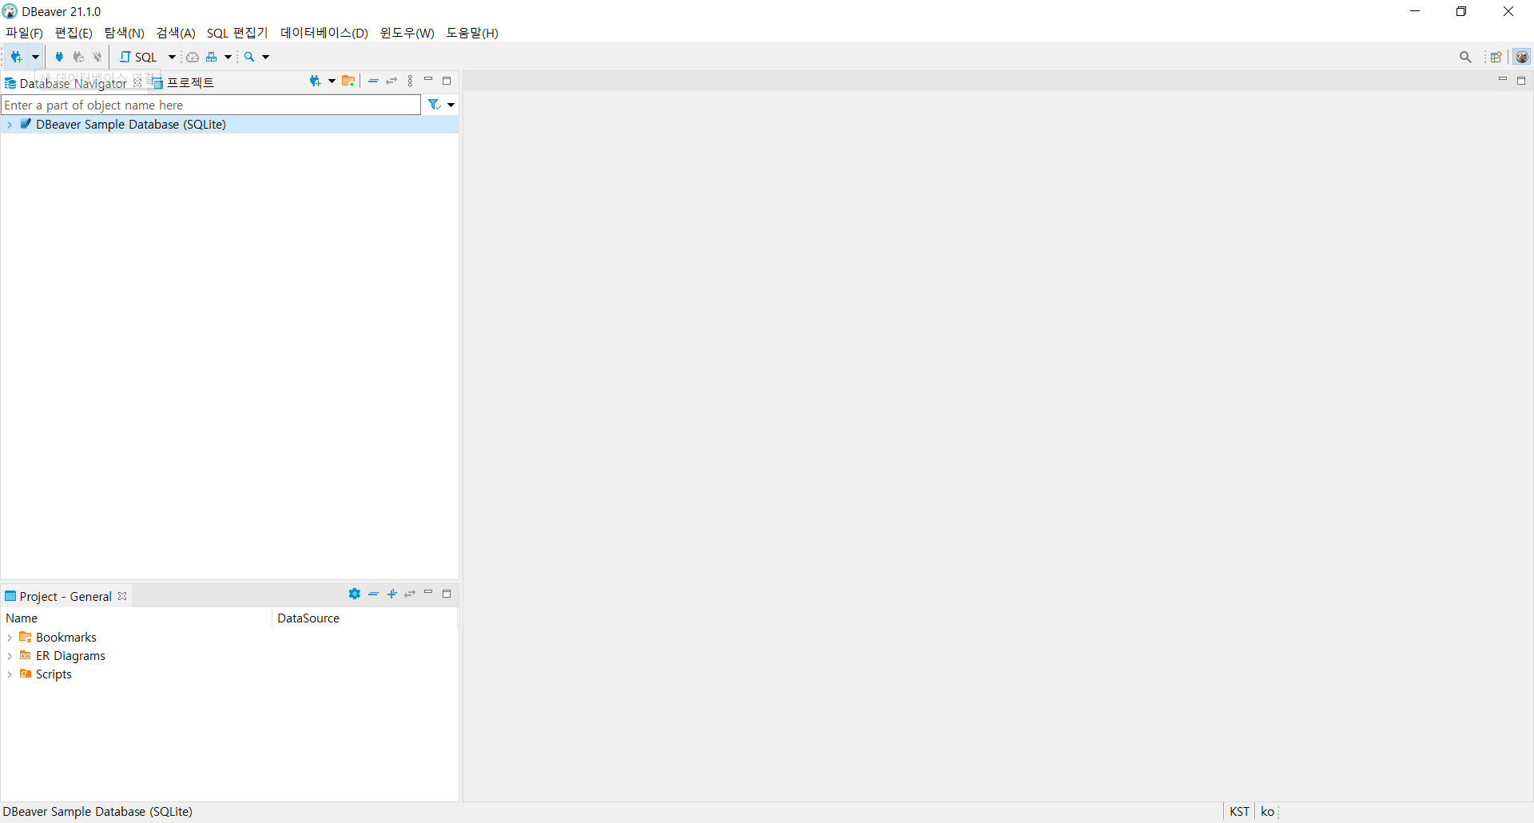Select the DBeaver perspective beaver icon
The image size is (1534, 823).
[x=1522, y=57]
